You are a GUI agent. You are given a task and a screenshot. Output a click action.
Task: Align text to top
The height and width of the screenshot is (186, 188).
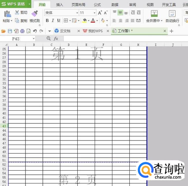pos(114,12)
